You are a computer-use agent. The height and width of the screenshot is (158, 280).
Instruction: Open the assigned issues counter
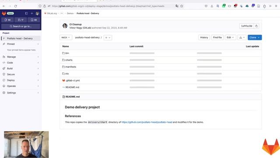pos(7,20)
